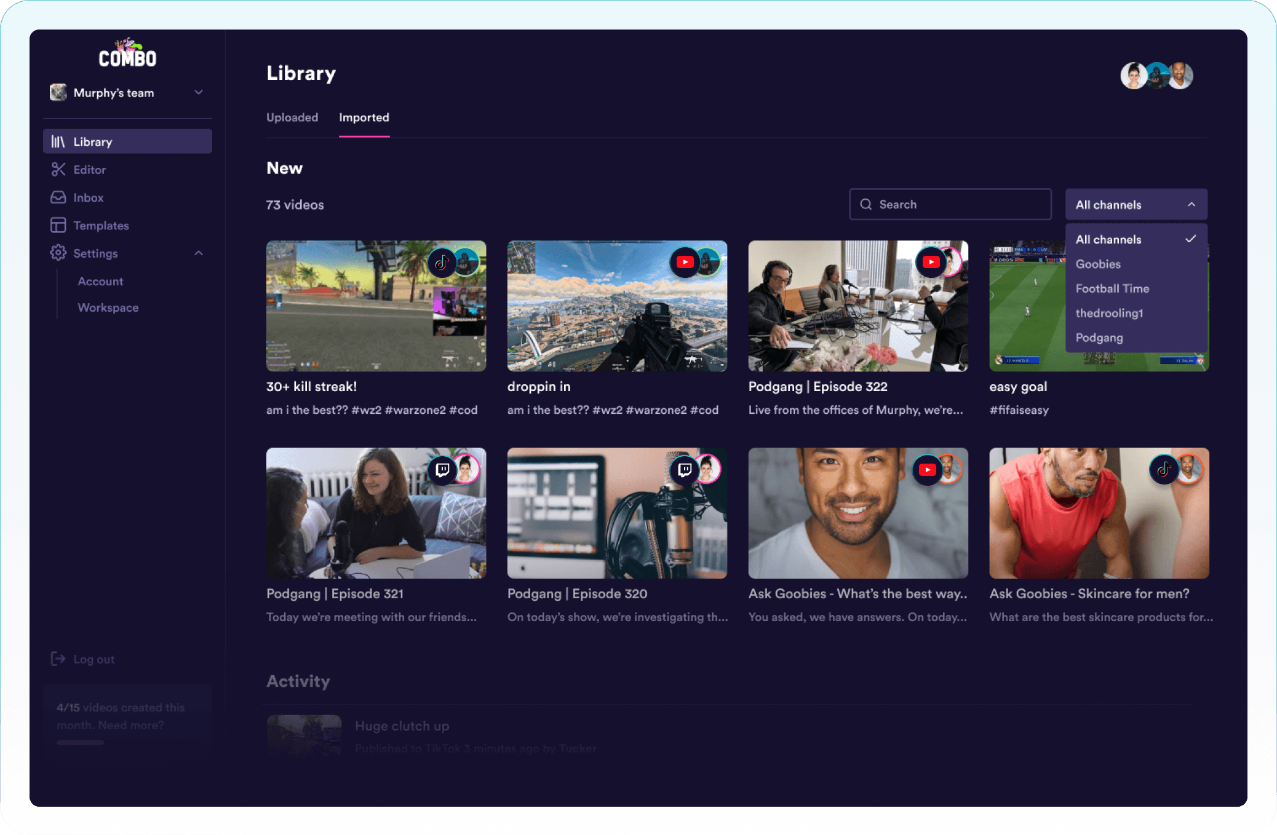
Task: Open Workspace settings
Action: (108, 307)
